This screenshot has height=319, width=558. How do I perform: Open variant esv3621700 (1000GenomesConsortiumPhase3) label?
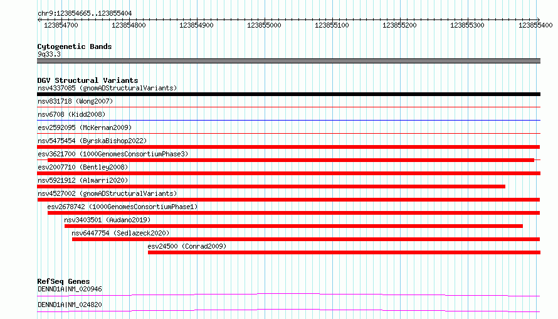113,154
